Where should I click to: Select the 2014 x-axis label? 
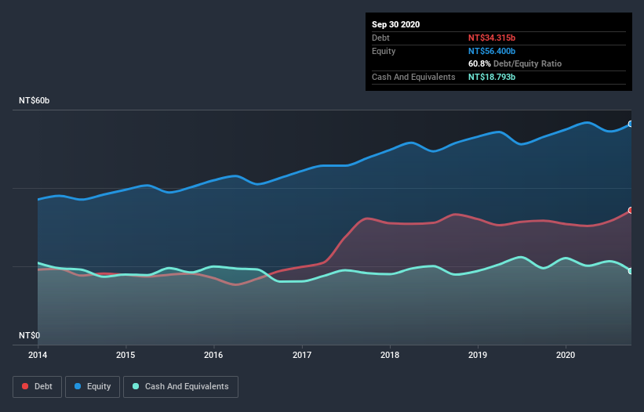tap(38, 355)
